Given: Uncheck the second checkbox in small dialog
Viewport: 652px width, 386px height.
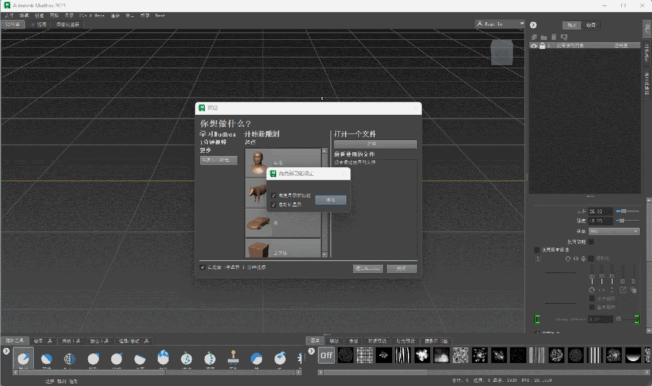Looking at the screenshot, I should coord(274,204).
